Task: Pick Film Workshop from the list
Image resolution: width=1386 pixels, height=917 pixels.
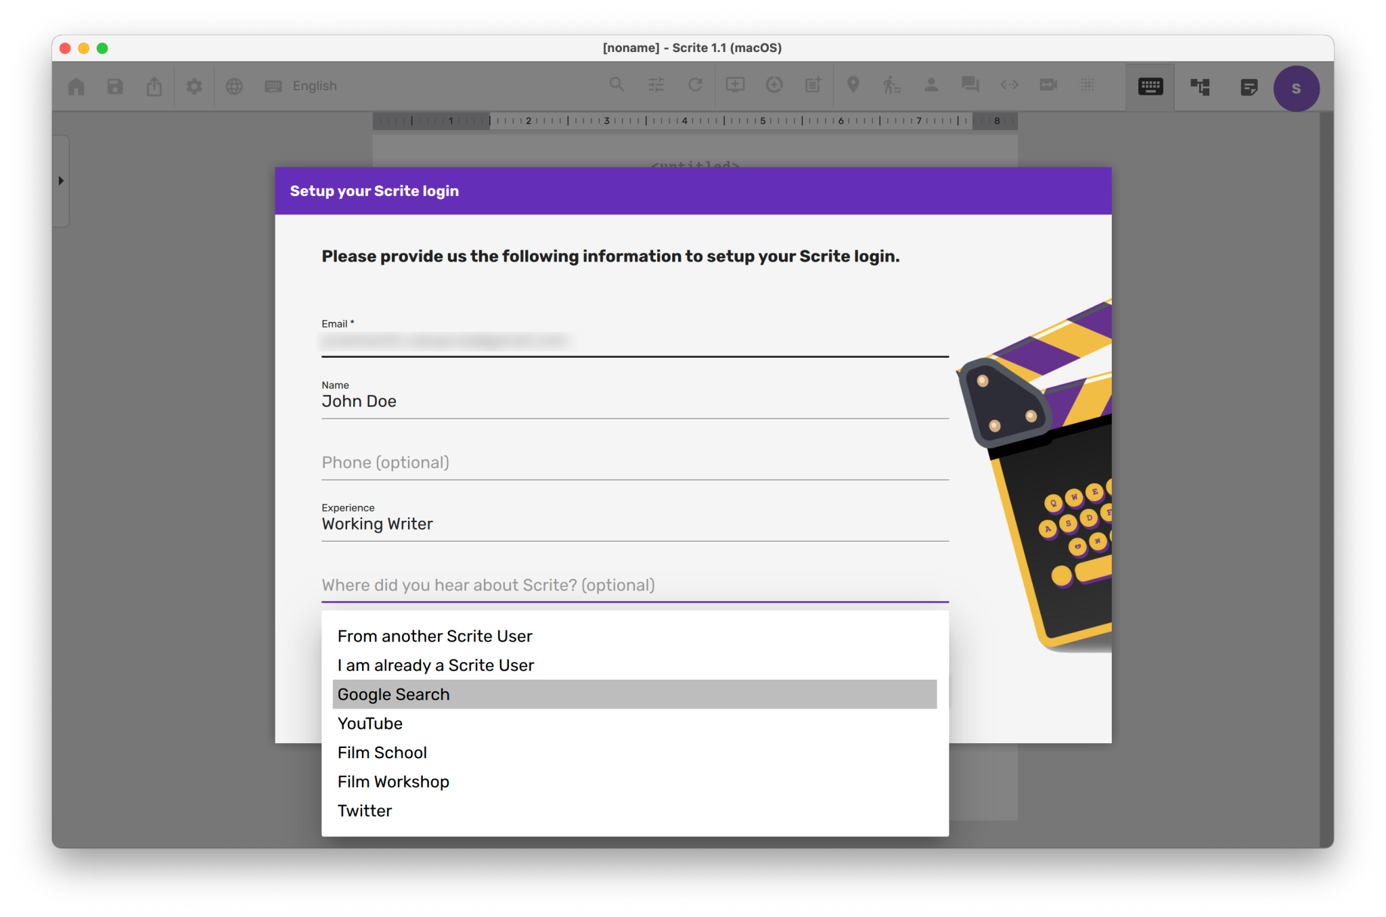Action: tap(393, 782)
